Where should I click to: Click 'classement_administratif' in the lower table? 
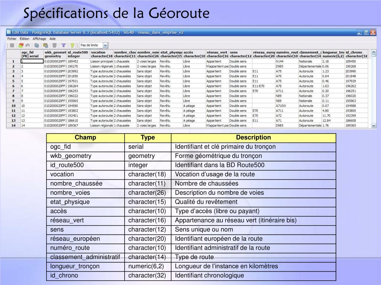click(85, 257)
